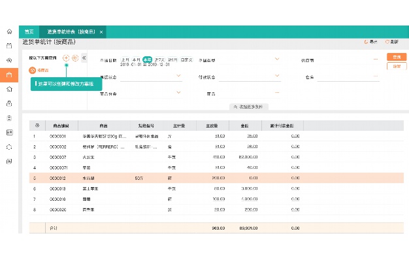Image resolution: width=409 pixels, height=259 pixels.
Task: Click the highlighted row's code 0000012
Action: 57,178
